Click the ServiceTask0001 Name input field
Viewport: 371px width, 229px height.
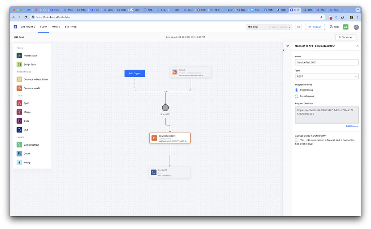coord(326,62)
